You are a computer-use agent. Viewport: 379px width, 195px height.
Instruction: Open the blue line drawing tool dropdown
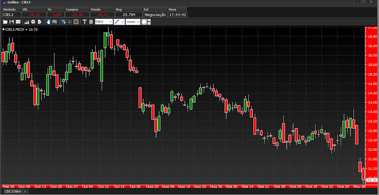pos(119,22)
